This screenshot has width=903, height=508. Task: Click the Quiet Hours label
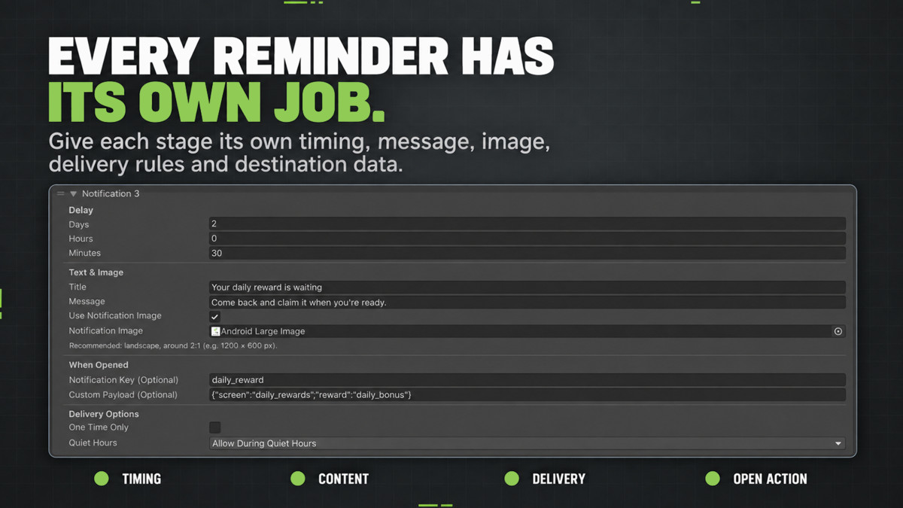click(x=93, y=443)
